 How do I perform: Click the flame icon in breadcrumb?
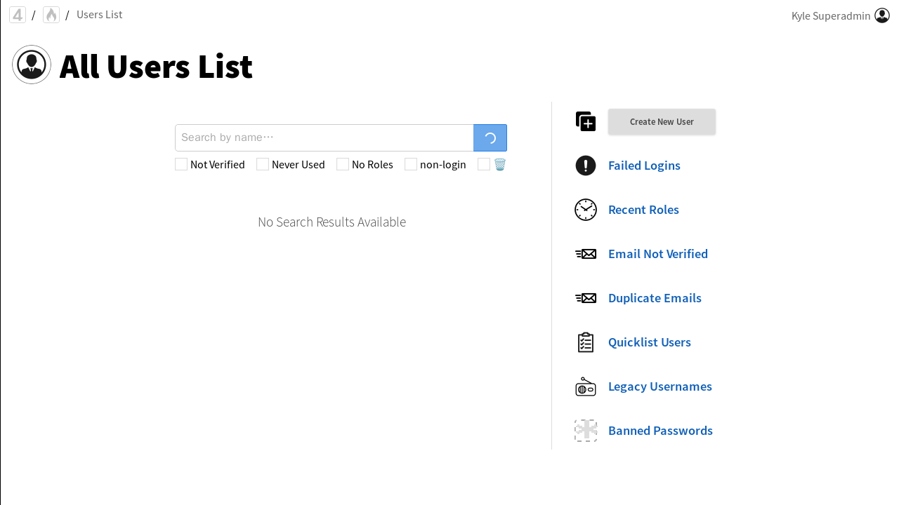[51, 15]
